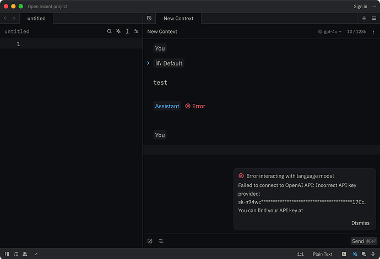Click line 1 in the untitled editor
Image resolution: width=380 pixels, height=259 pixels.
point(71,44)
